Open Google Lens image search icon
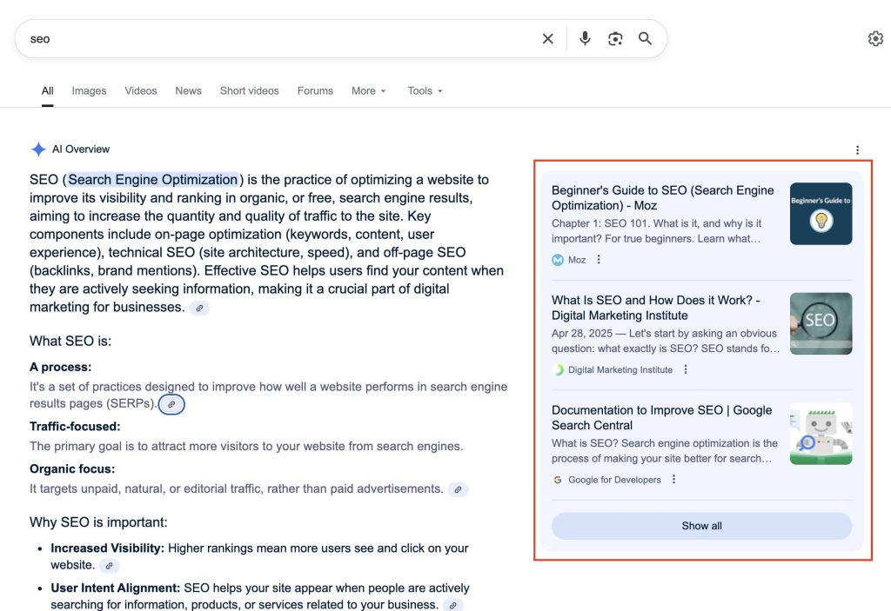The width and height of the screenshot is (891, 611). [x=615, y=39]
